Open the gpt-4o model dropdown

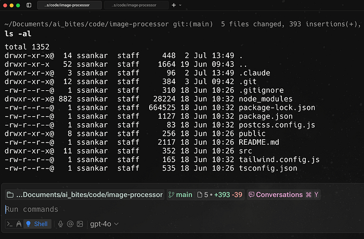pyautogui.click(x=104, y=224)
